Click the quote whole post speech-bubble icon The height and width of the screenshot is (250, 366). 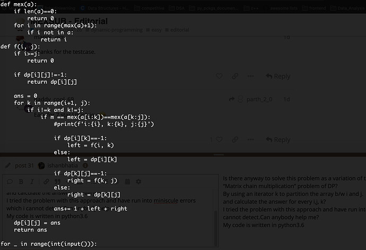click(10, 182)
